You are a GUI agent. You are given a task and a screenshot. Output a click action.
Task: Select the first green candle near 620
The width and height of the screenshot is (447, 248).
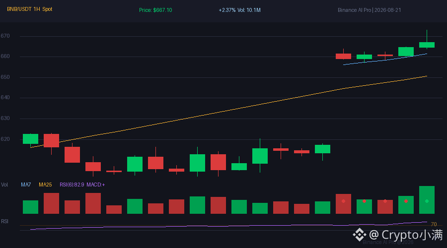[x=30, y=139]
